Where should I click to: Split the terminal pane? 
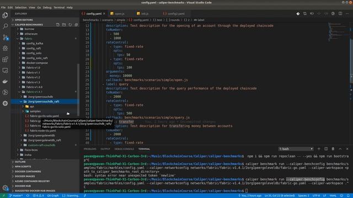coord(326,149)
